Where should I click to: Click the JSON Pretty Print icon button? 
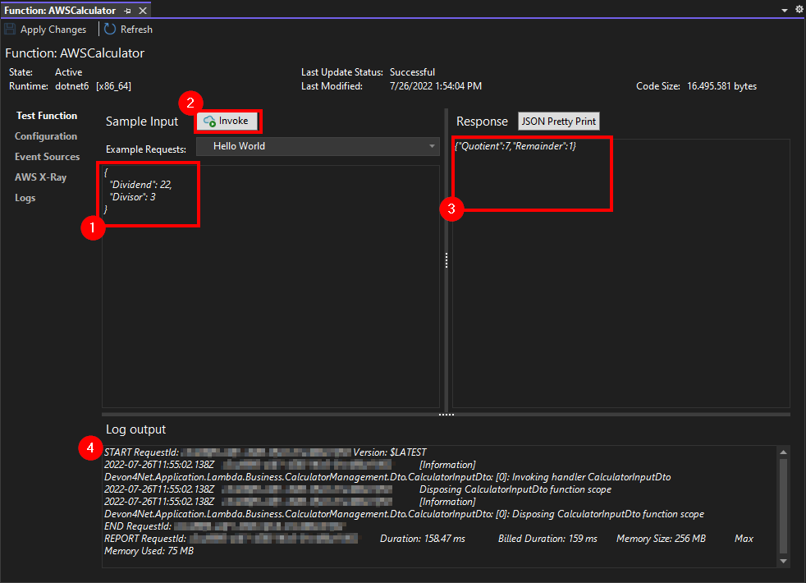(x=558, y=121)
